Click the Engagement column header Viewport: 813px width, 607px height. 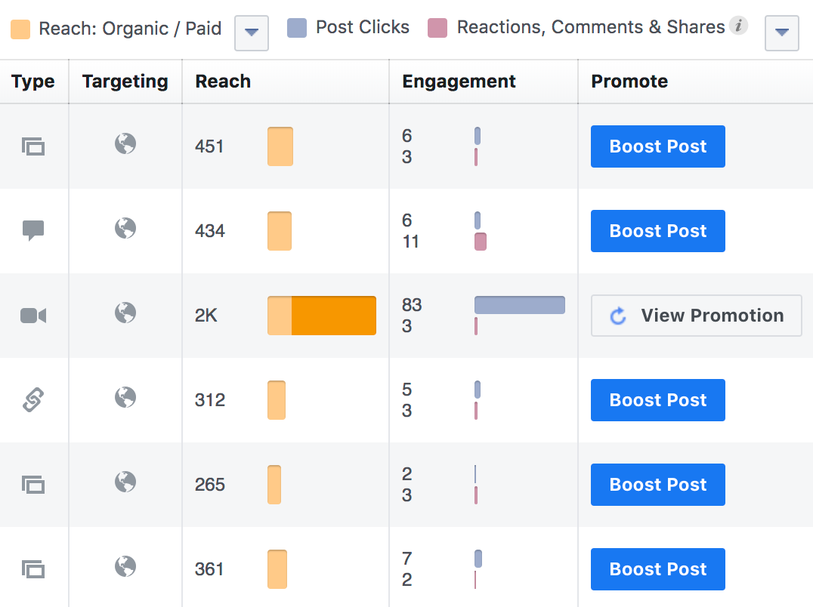459,82
